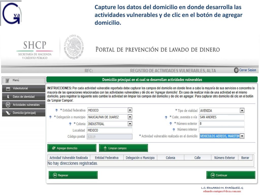Image resolution: width=260 pixels, height=195 pixels.
Task: Click the empty Número interior field
Action: [x=222, y=129]
